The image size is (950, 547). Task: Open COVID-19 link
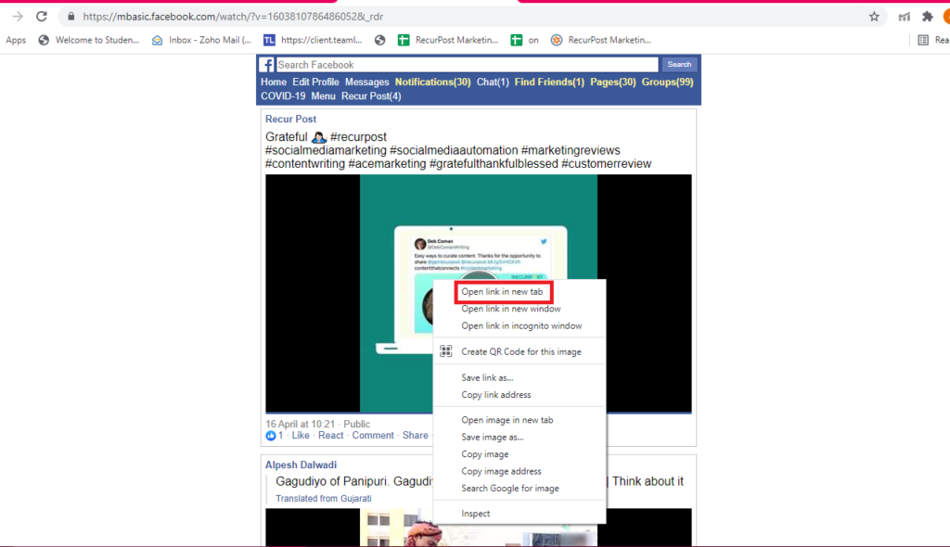point(283,95)
